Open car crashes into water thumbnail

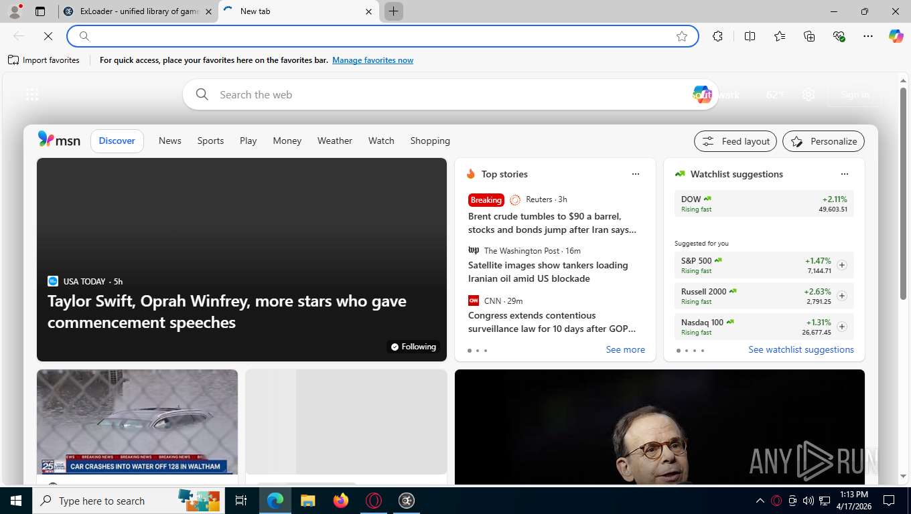137,422
